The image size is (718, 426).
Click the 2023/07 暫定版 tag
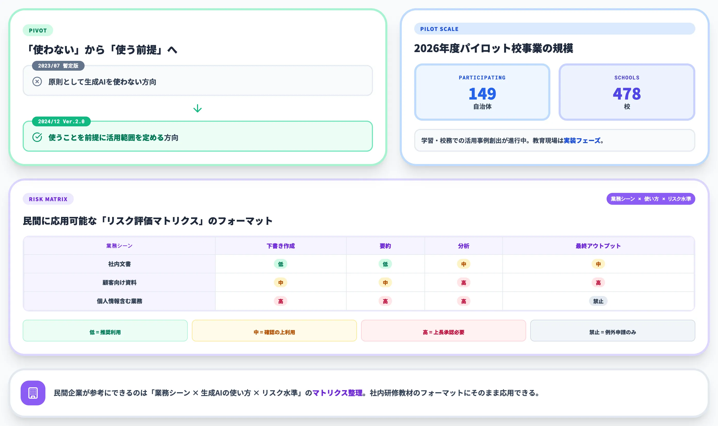[x=58, y=66]
